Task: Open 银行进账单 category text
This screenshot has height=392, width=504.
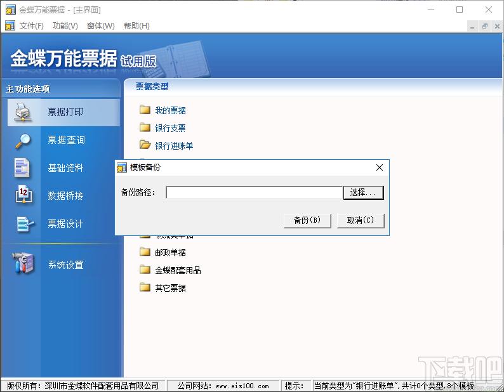Action: pos(174,145)
